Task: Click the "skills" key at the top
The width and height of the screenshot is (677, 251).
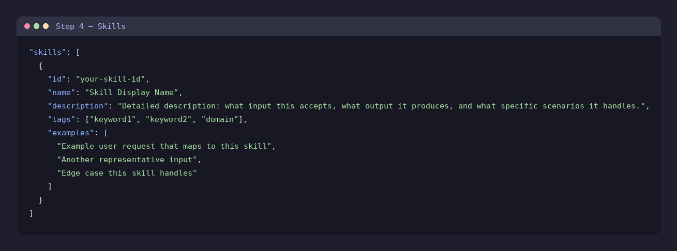Action: coord(48,52)
